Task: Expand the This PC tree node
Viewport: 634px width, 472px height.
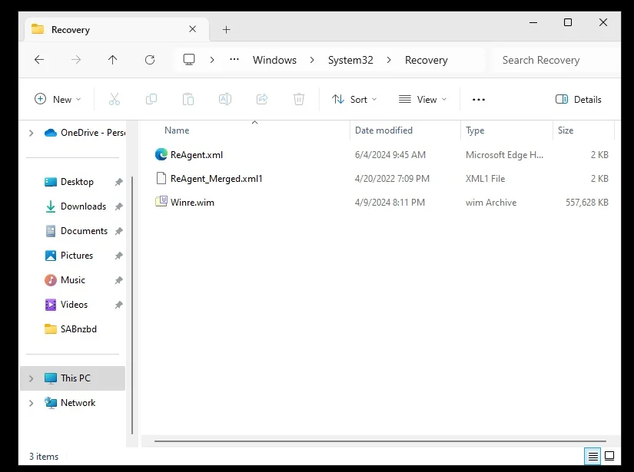Action: [32, 378]
